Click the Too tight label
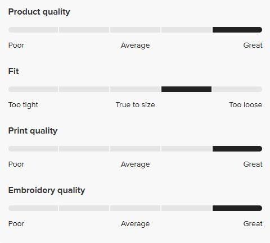The image size is (270, 243). [23, 105]
